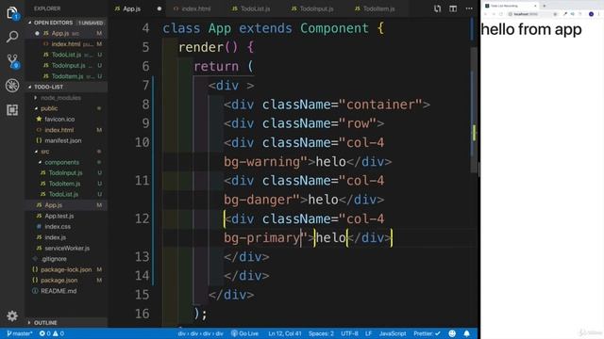
Task: Click "hello from app" text in browser
Action: pos(531,29)
